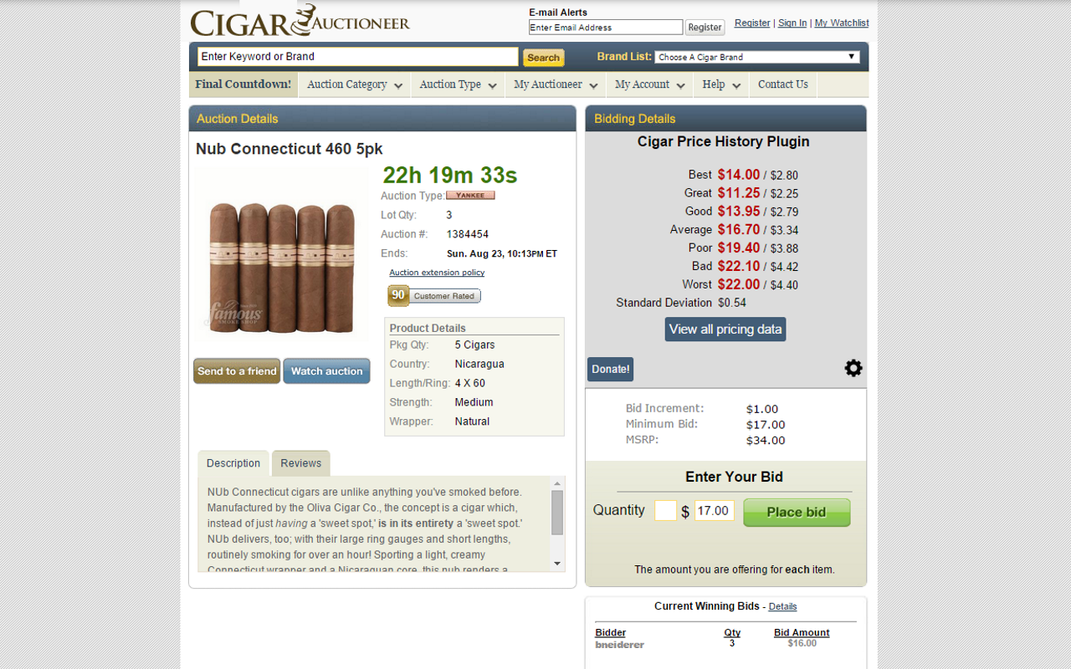Screen dimensions: 1071x669
Task: Click View all pricing data button
Action: pos(725,329)
